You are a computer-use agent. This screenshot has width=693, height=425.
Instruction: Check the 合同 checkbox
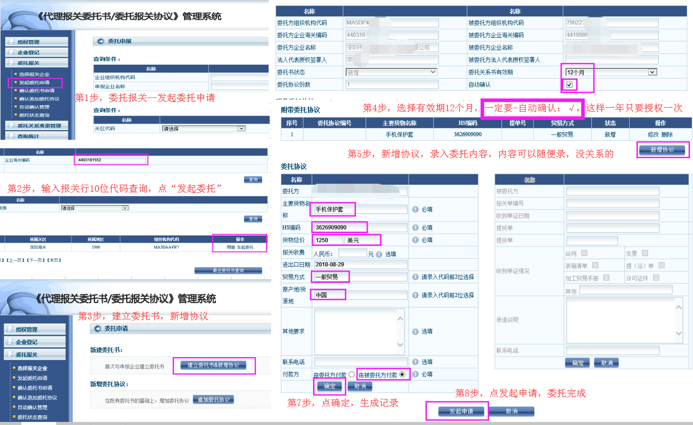(584, 253)
